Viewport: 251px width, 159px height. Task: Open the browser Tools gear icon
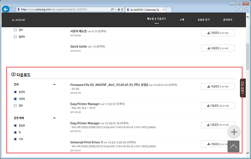tap(246, 9)
